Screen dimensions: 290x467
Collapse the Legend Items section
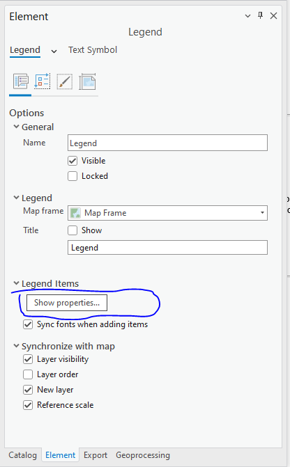[17, 283]
